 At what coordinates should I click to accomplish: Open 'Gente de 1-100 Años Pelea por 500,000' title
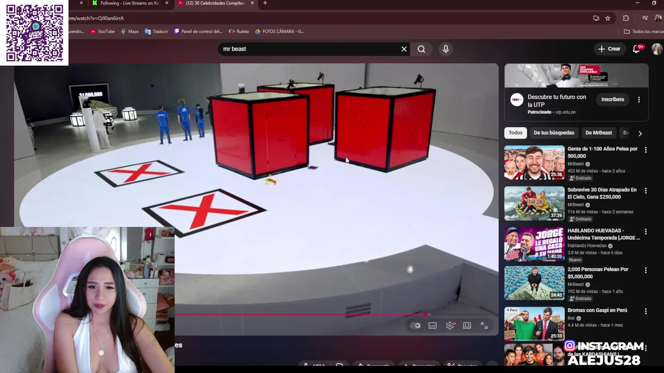coord(602,152)
